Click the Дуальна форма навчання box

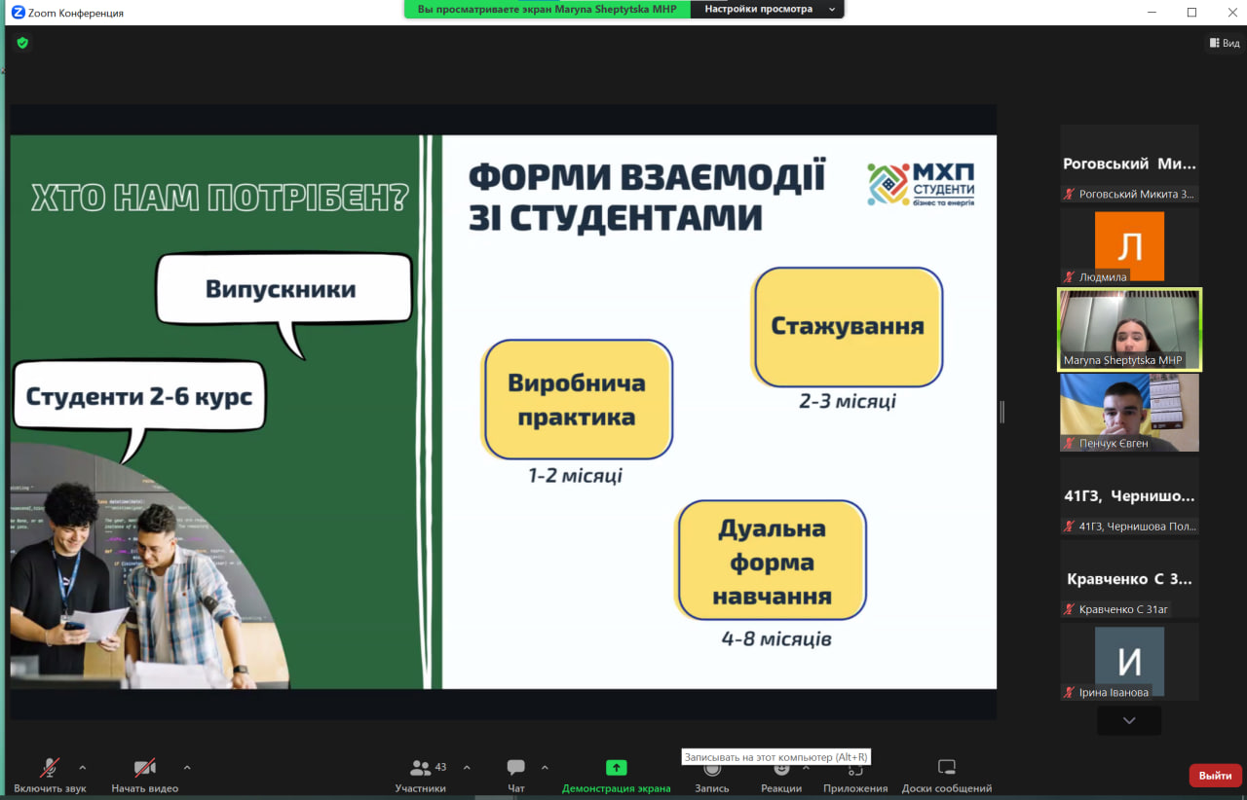[772, 561]
